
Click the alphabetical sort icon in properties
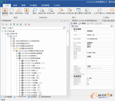[x=76, y=26]
